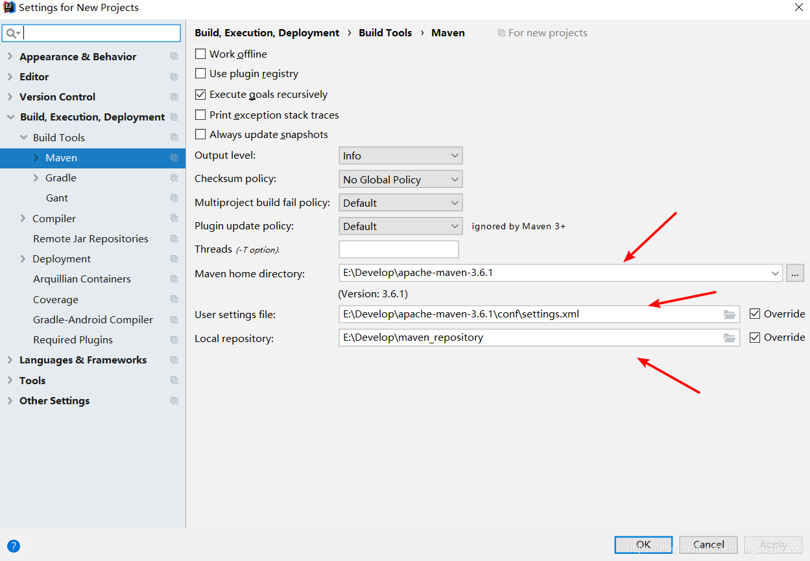The image size is (810, 561).
Task: Open the Coverage settings page
Action: tap(56, 300)
